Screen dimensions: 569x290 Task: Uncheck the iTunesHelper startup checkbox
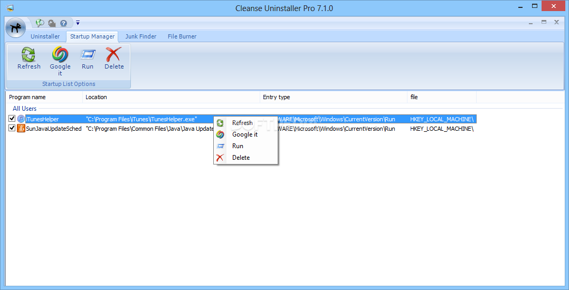pos(12,119)
